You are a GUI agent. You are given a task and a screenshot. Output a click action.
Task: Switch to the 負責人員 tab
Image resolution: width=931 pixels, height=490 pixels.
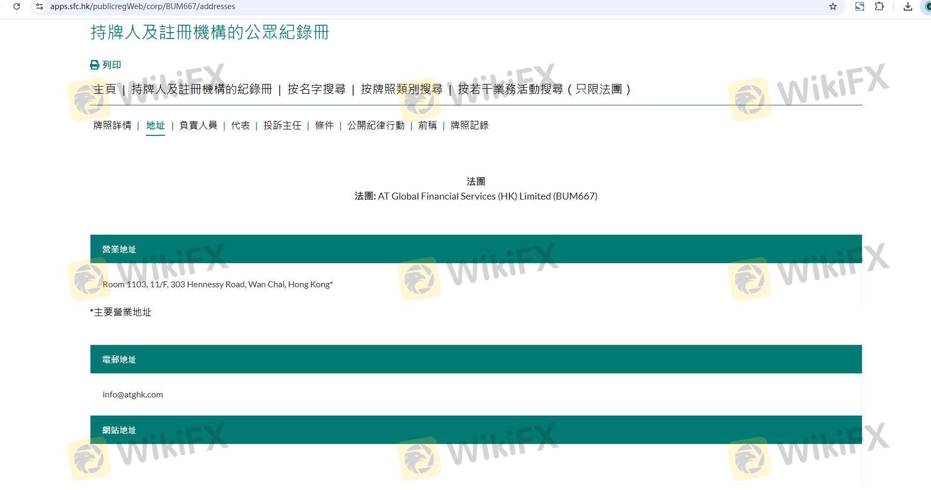click(x=198, y=125)
